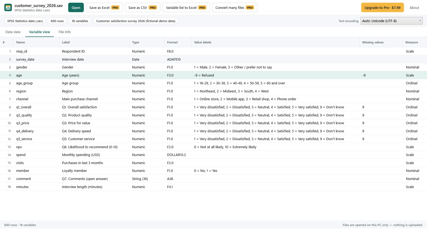
Task: Click the 'String (36)' type cell
Action: 140,179
